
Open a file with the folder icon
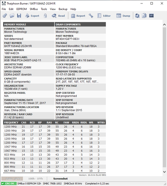(12, 16)
